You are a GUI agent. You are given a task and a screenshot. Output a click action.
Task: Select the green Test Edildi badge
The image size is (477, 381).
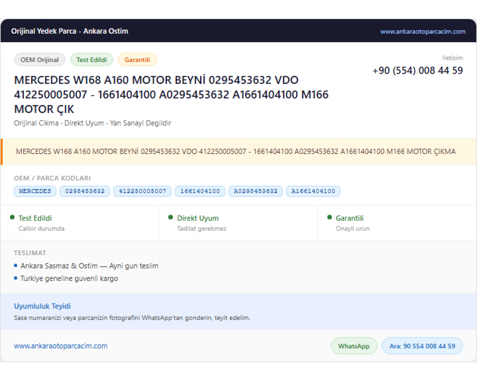click(x=92, y=60)
